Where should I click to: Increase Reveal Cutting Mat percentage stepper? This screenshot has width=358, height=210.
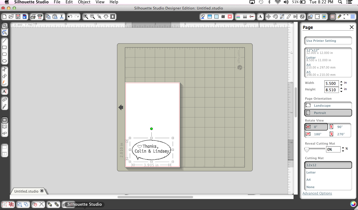[x=343, y=148]
